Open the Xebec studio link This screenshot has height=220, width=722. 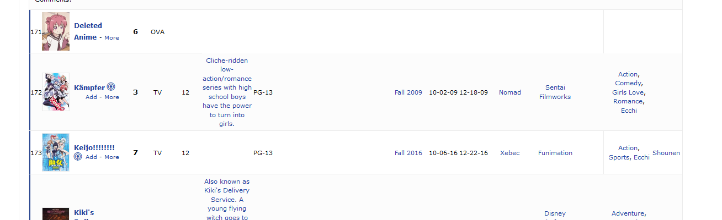[509, 153]
